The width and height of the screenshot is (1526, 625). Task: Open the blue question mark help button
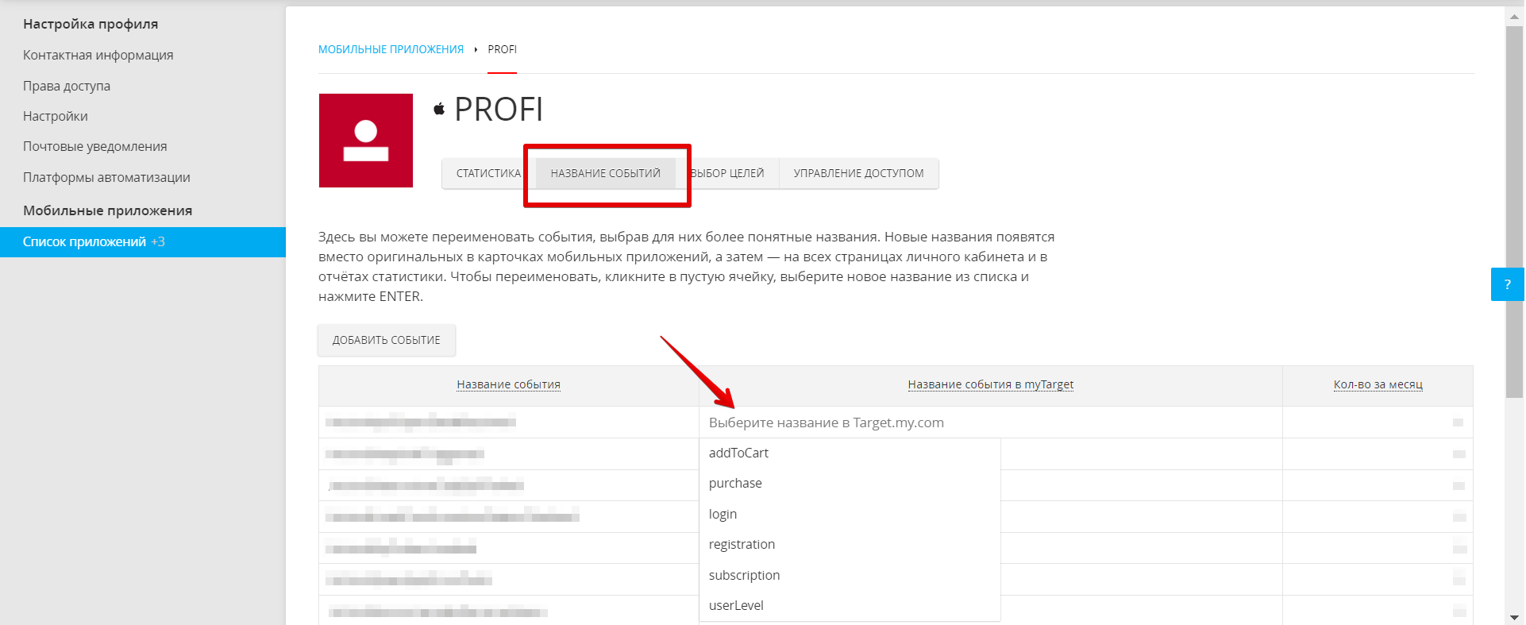click(x=1507, y=284)
